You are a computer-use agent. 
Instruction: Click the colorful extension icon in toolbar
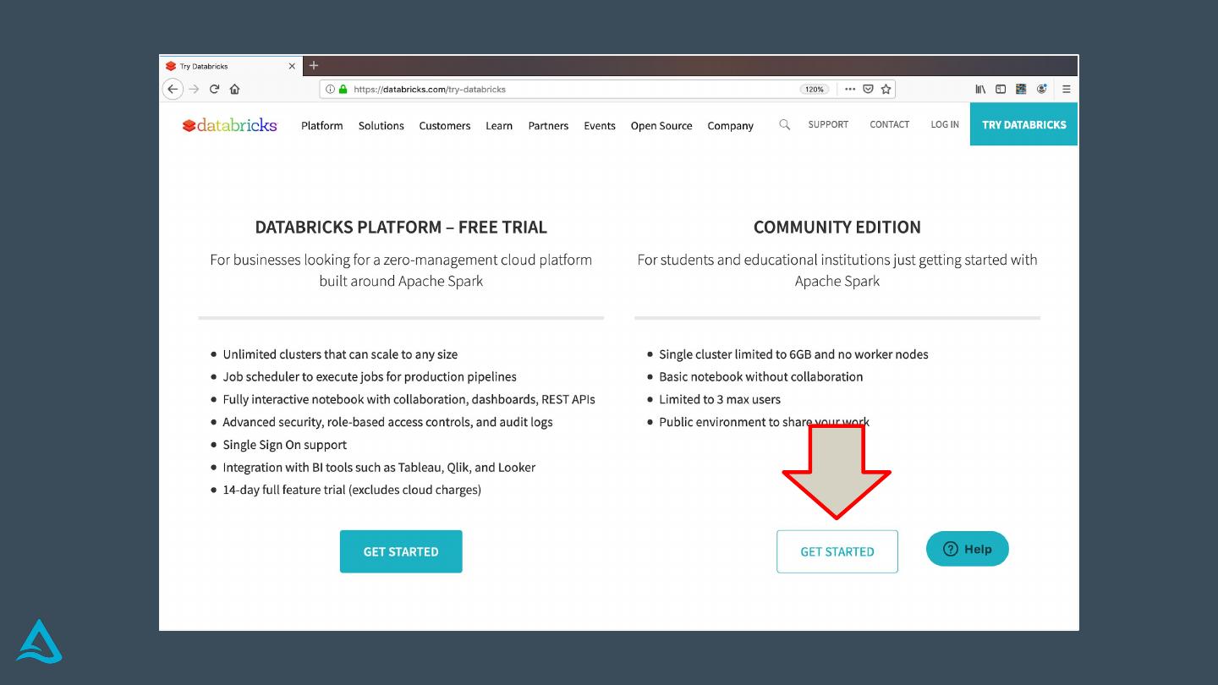(1021, 89)
